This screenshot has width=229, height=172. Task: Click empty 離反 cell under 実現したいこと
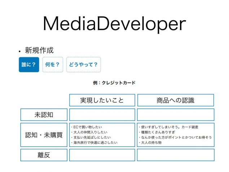[102, 155]
